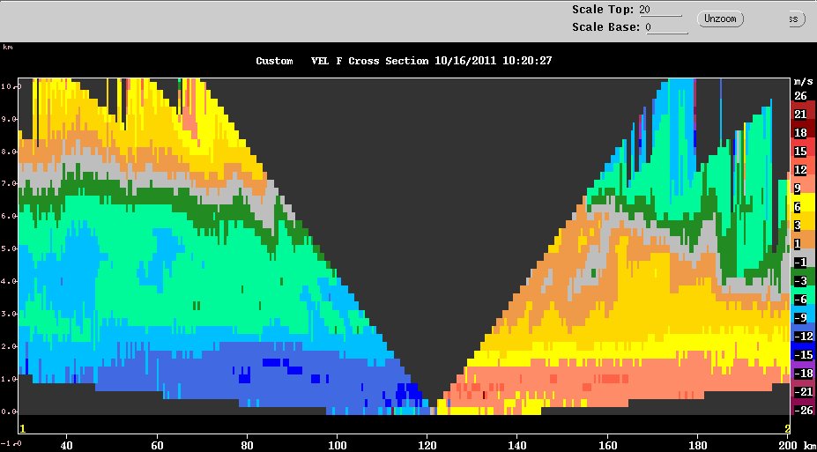This screenshot has width=817, height=452.
Task: Click the Unzoom button
Action: (720, 19)
